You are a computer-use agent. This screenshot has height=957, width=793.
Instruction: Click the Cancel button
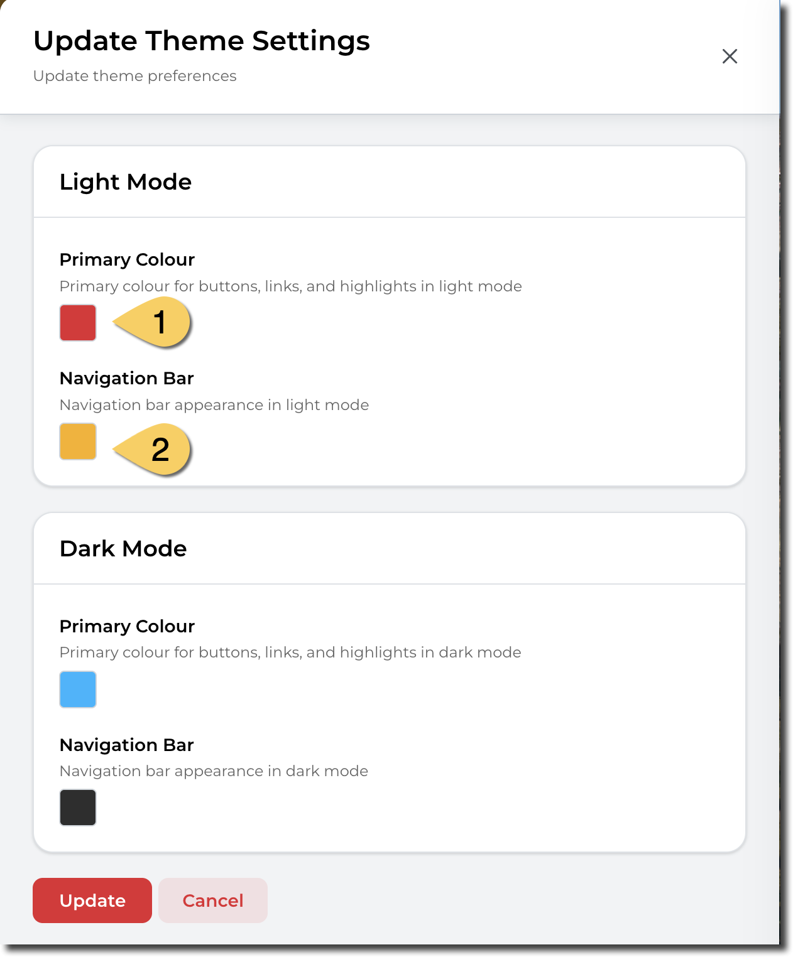click(x=213, y=900)
